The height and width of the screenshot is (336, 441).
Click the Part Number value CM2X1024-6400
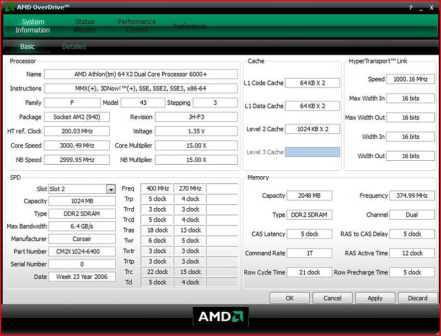point(82,251)
